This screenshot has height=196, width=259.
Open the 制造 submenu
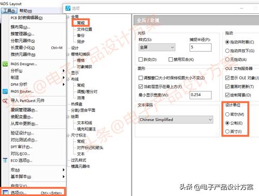tap(37, 78)
